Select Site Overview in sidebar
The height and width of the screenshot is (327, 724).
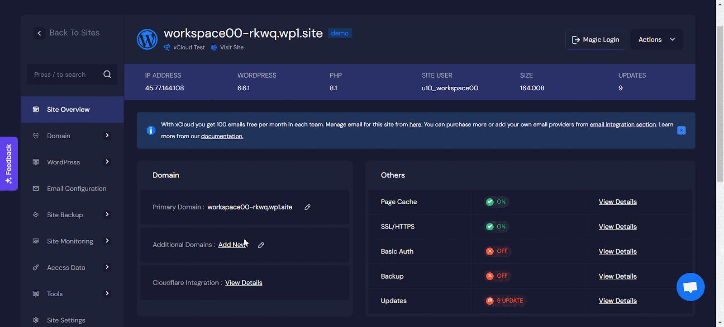pos(72,109)
